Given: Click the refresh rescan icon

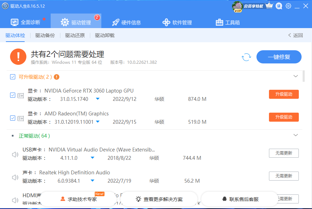Looking at the screenshot, I should (246, 57).
